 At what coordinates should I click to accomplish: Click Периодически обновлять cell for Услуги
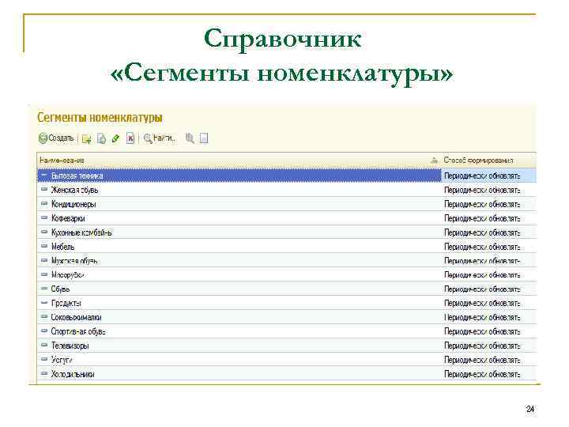click(489, 360)
